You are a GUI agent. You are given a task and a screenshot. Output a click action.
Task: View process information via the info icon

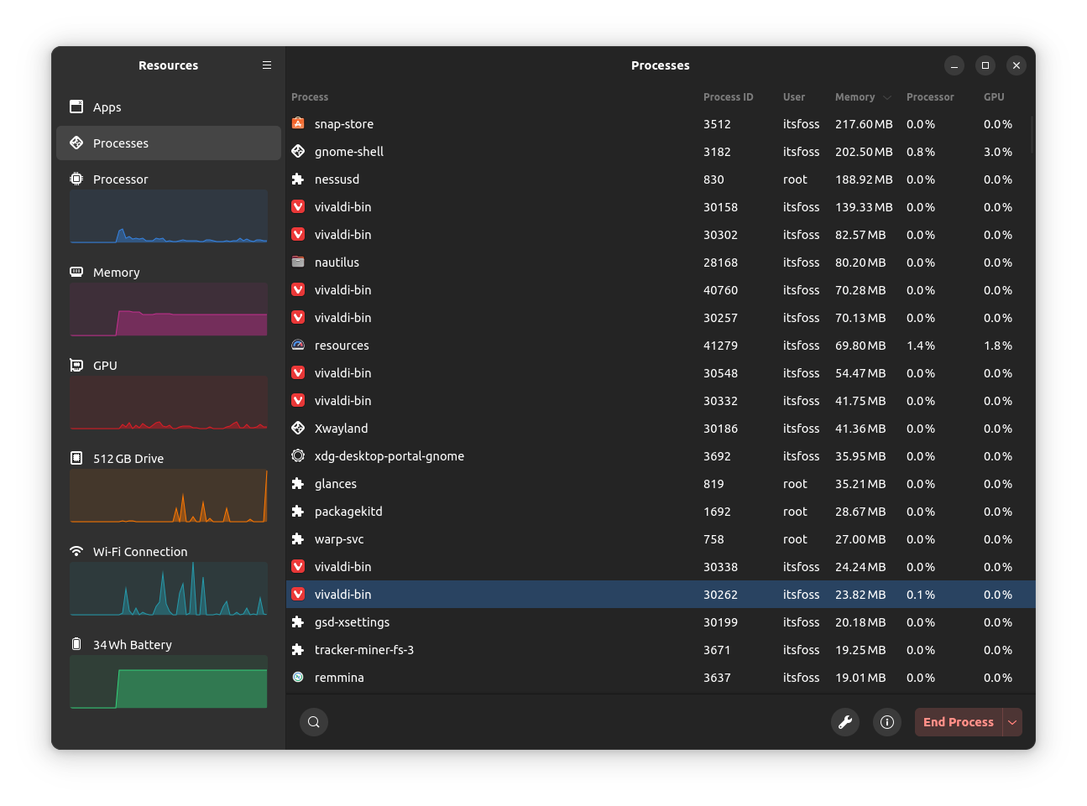886,721
